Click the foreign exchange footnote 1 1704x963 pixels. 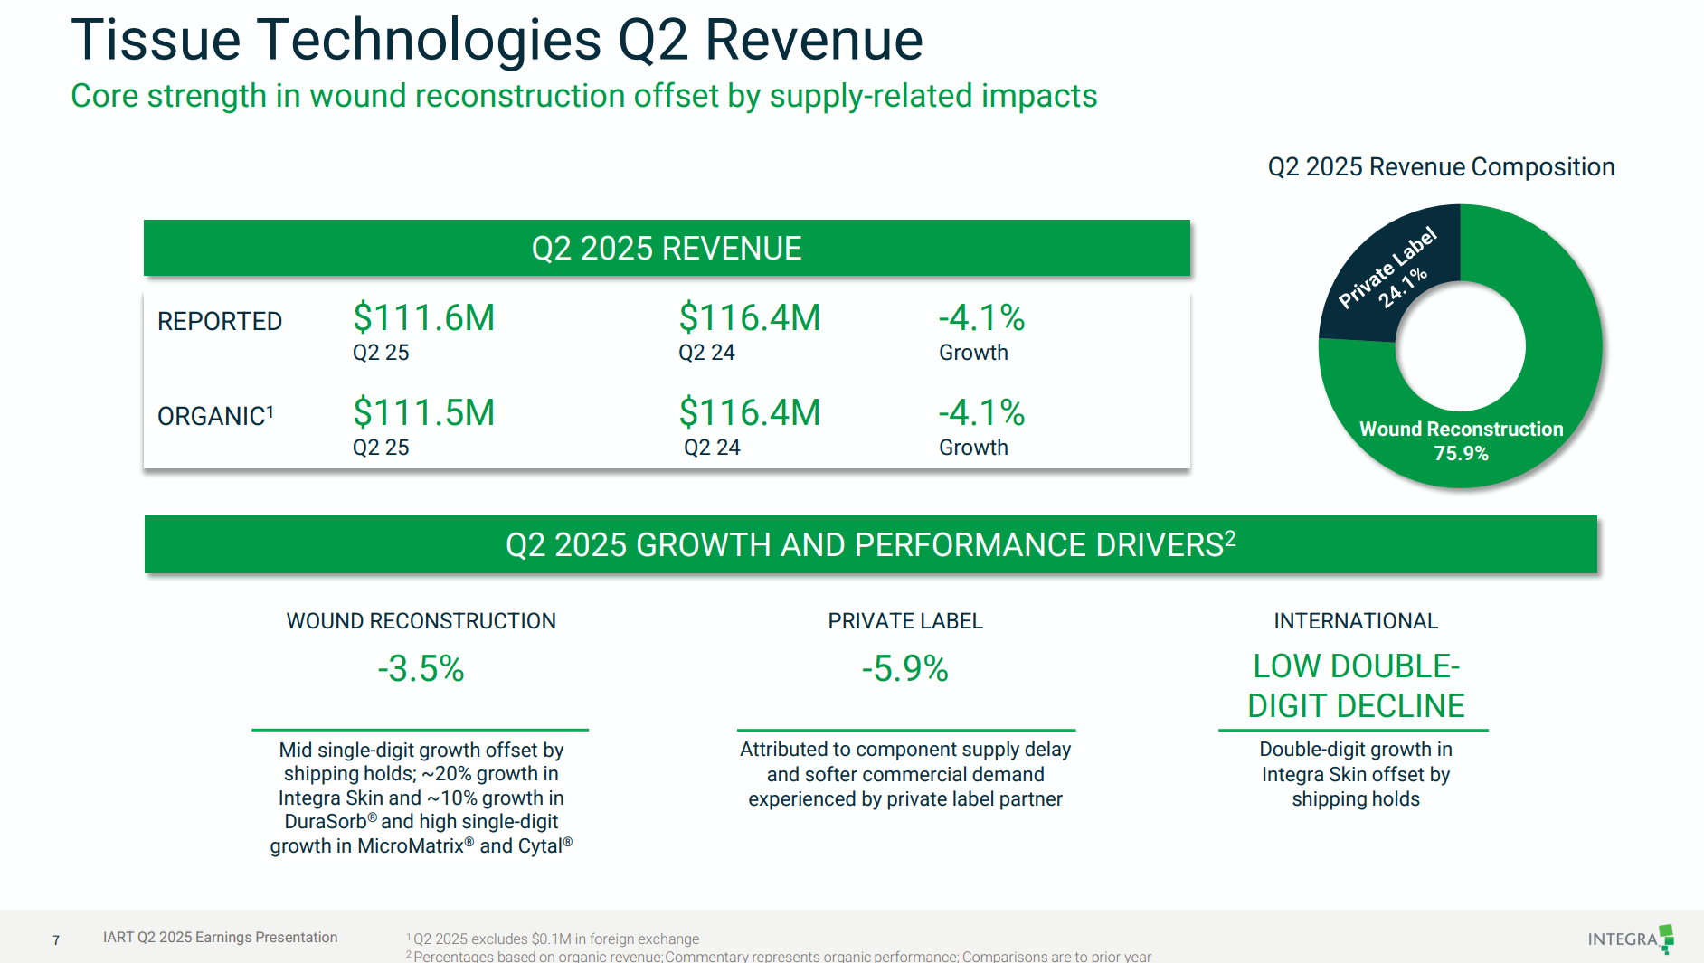tap(555, 939)
